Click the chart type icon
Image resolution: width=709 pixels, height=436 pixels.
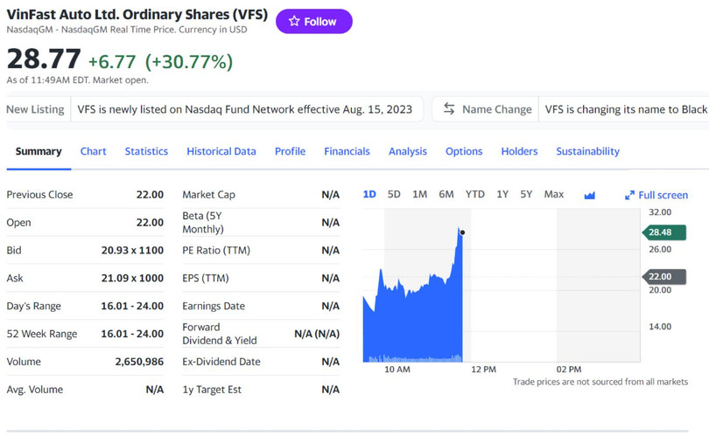point(589,195)
